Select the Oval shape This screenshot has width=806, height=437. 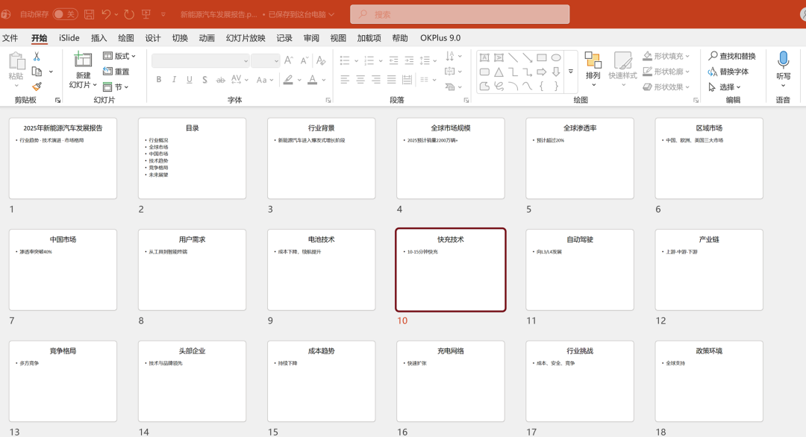[556, 57]
